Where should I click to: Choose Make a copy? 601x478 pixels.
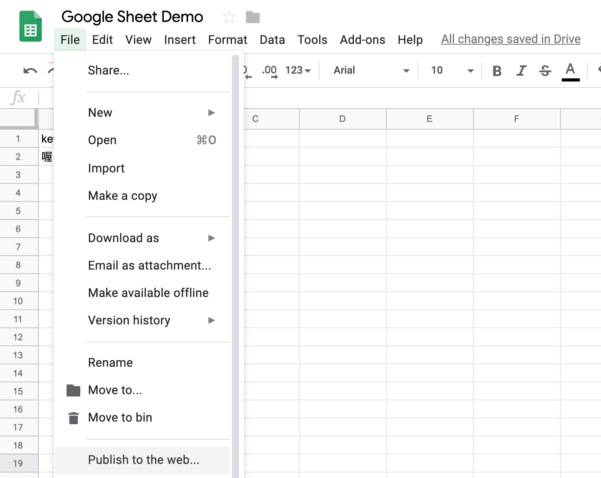142,196
